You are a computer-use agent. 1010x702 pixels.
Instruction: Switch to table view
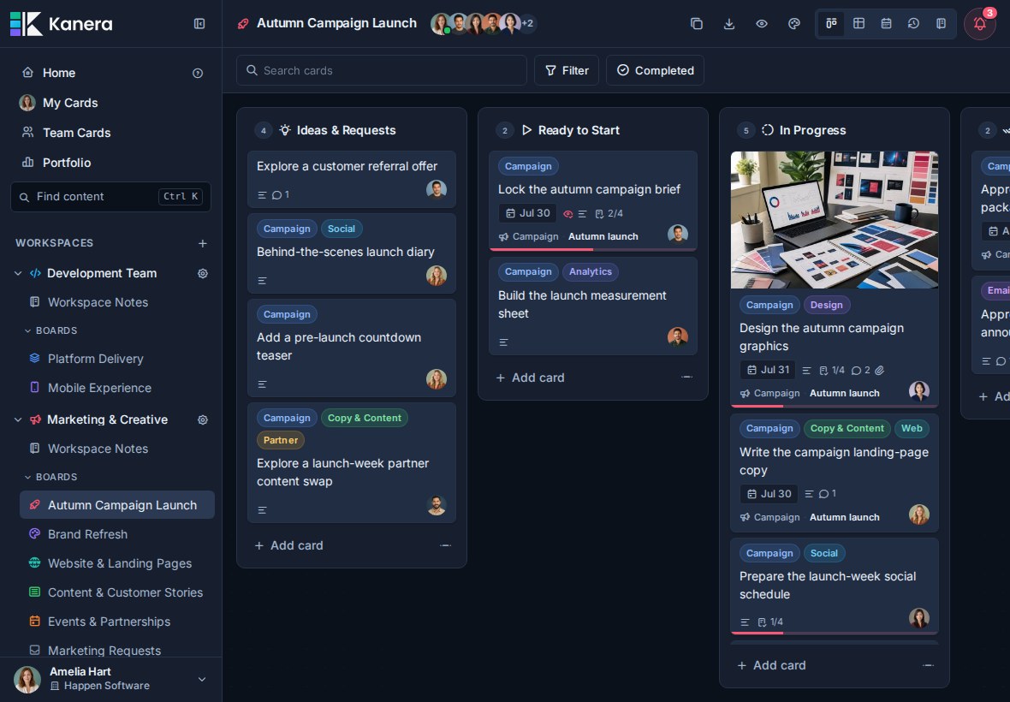pyautogui.click(x=859, y=24)
